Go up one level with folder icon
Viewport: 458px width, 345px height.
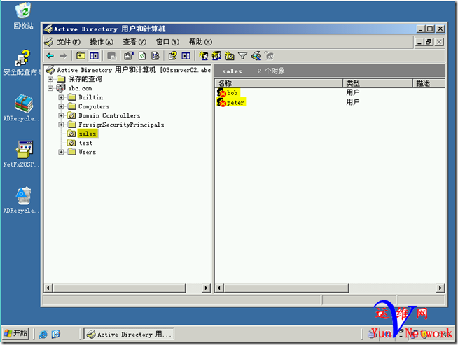81,55
